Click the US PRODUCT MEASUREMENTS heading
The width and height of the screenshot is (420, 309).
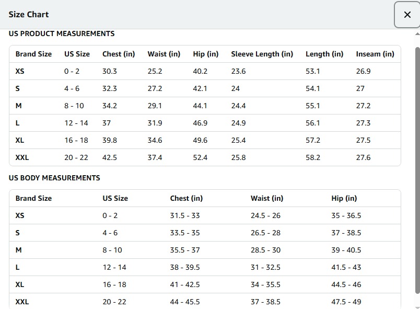62,33
